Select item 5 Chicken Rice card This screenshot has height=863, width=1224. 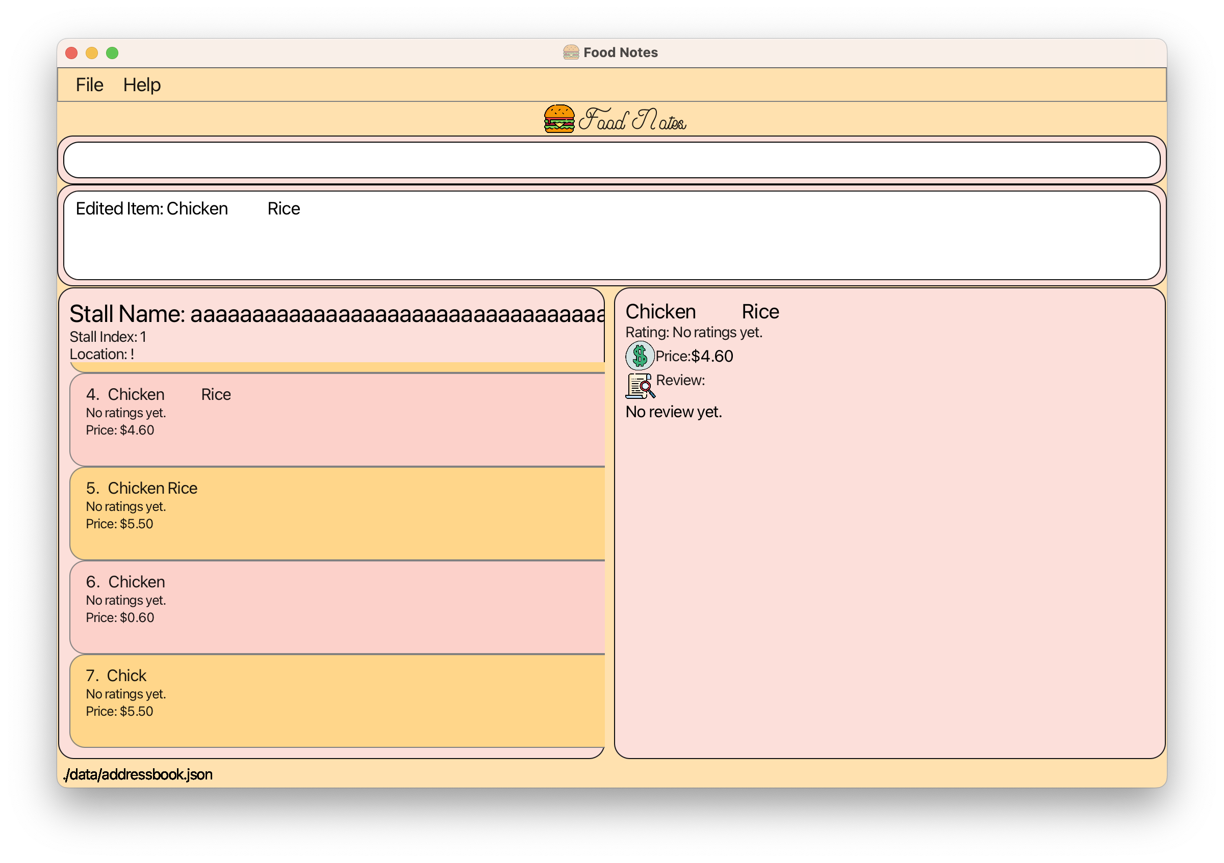[337, 513]
